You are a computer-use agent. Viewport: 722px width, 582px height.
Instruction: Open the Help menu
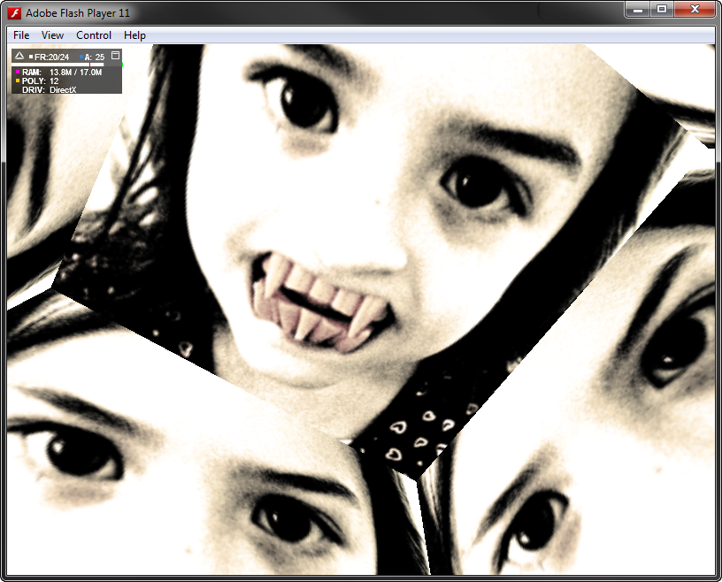click(134, 35)
